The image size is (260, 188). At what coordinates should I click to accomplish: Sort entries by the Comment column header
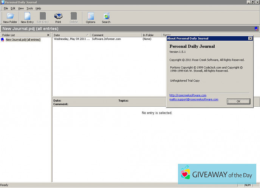tap(115, 35)
